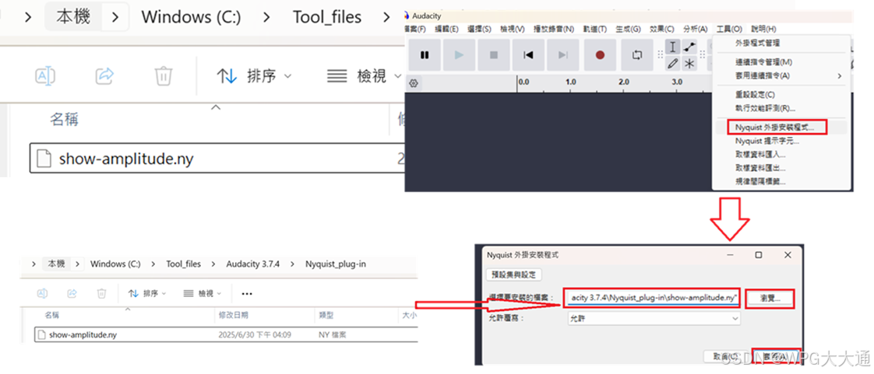The width and height of the screenshot is (874, 374).
Task: Select the asterisk Multi-tool
Action: 689,64
